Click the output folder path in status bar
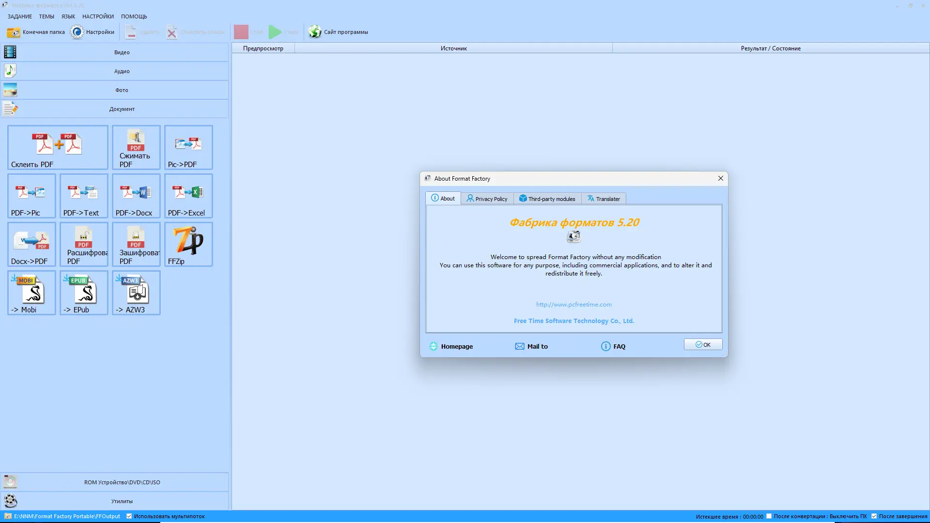930x523 pixels. [67, 516]
